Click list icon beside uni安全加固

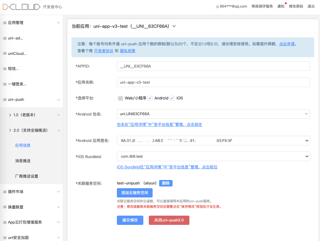4,238
